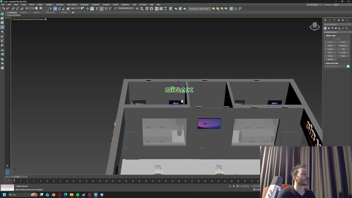Select the Cameras category icon
Image resolution: width=352 pixels, height=198 pixels.
click(336, 28)
